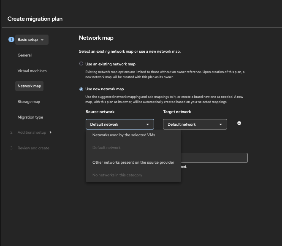
Task: Select Network map in the sidebar
Action: tap(30, 86)
